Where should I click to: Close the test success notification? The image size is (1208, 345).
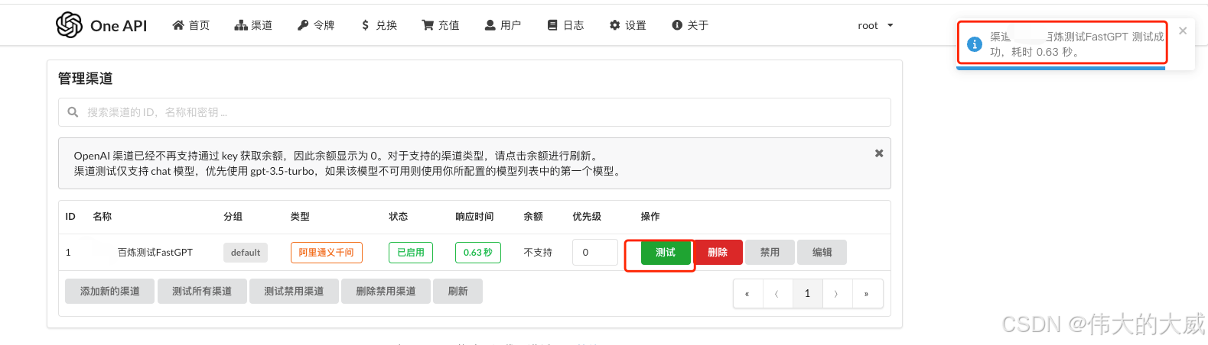(x=1183, y=31)
